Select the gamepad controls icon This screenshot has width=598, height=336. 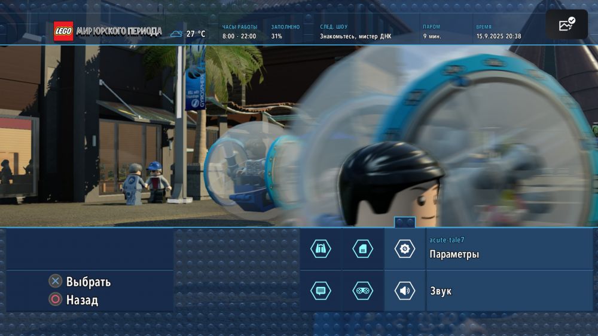[x=362, y=291]
